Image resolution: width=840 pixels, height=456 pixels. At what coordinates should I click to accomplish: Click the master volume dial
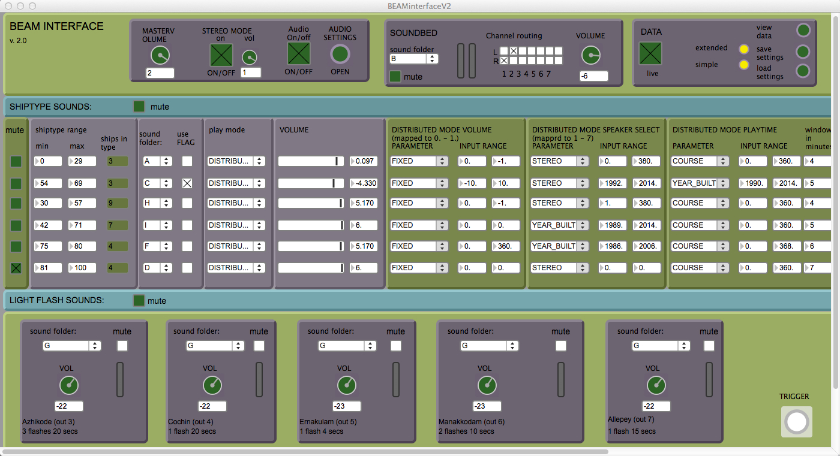click(160, 56)
